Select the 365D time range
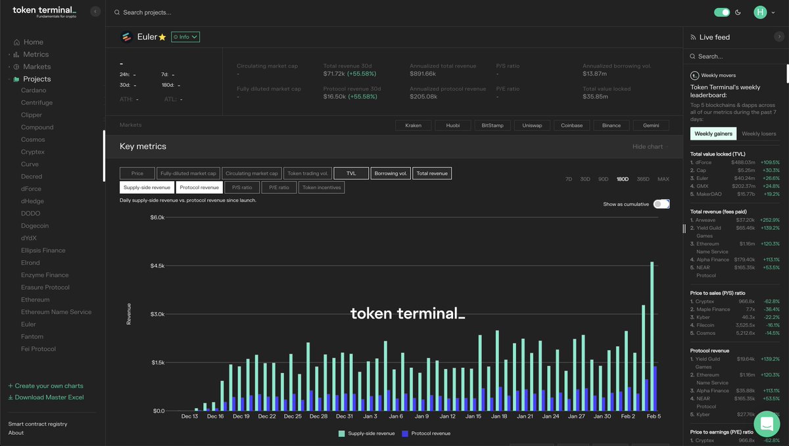Screen dimensions: 789x446 tap(643, 179)
